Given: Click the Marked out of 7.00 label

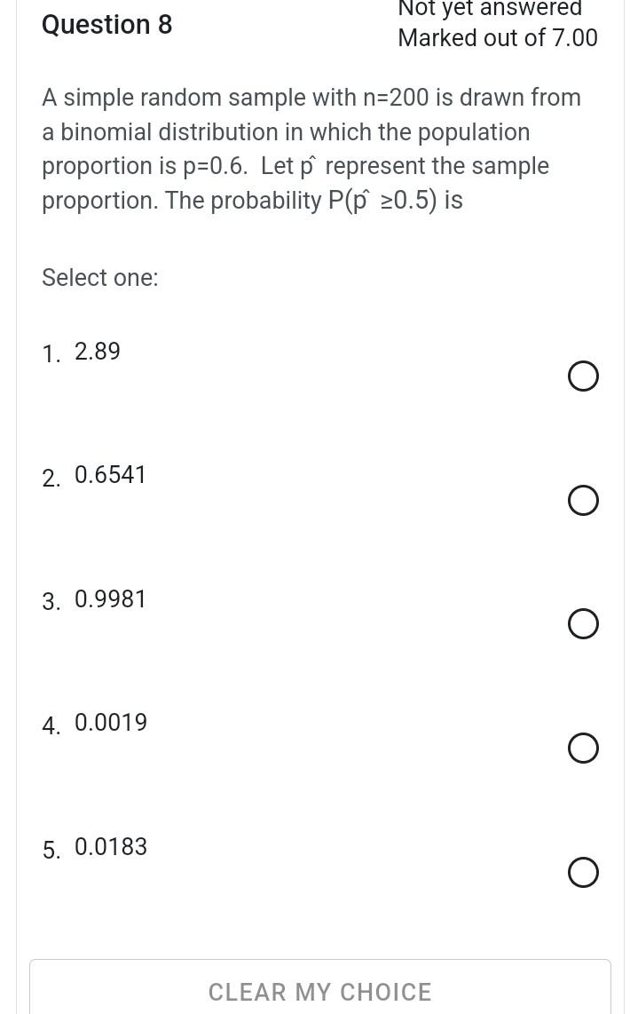Looking at the screenshot, I should [x=497, y=38].
